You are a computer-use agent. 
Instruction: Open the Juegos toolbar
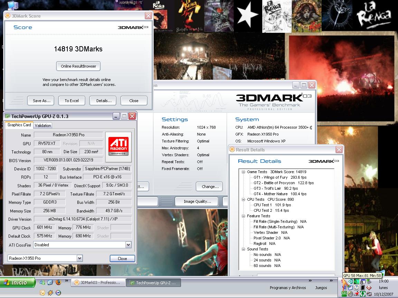pos(321,288)
